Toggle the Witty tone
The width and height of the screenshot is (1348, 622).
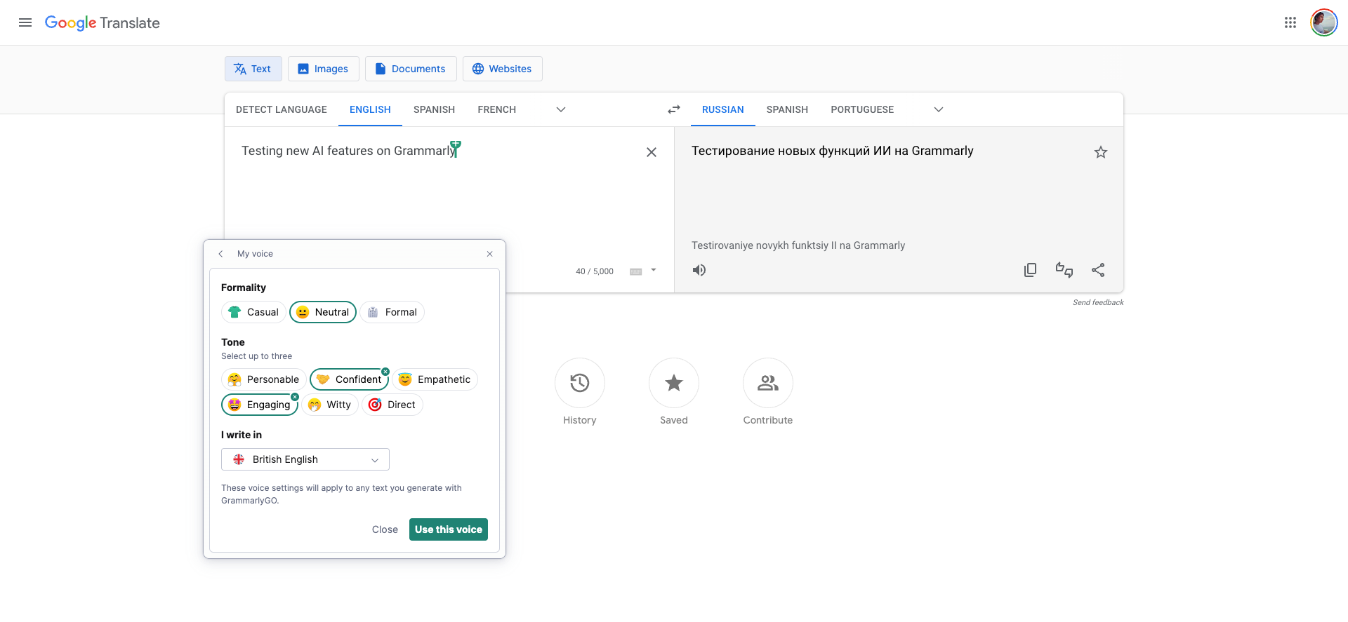330,405
